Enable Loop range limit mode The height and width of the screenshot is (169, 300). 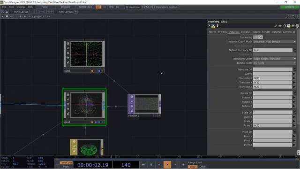tap(193, 167)
